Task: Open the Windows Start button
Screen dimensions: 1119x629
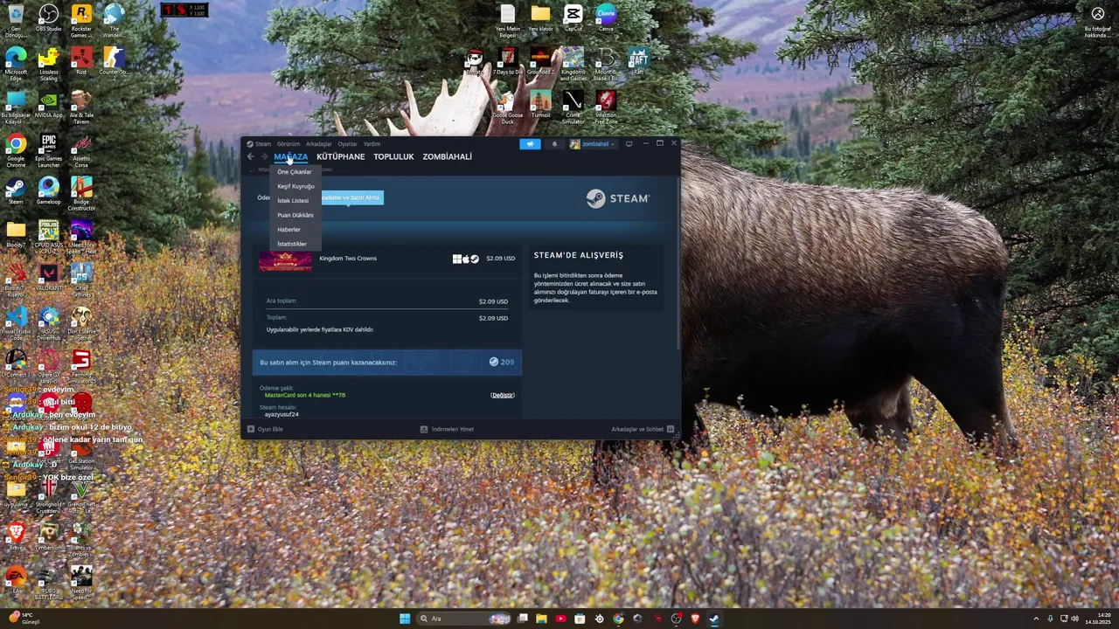Action: tap(405, 619)
